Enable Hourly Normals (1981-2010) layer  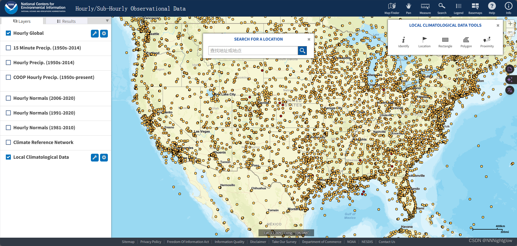(8, 128)
